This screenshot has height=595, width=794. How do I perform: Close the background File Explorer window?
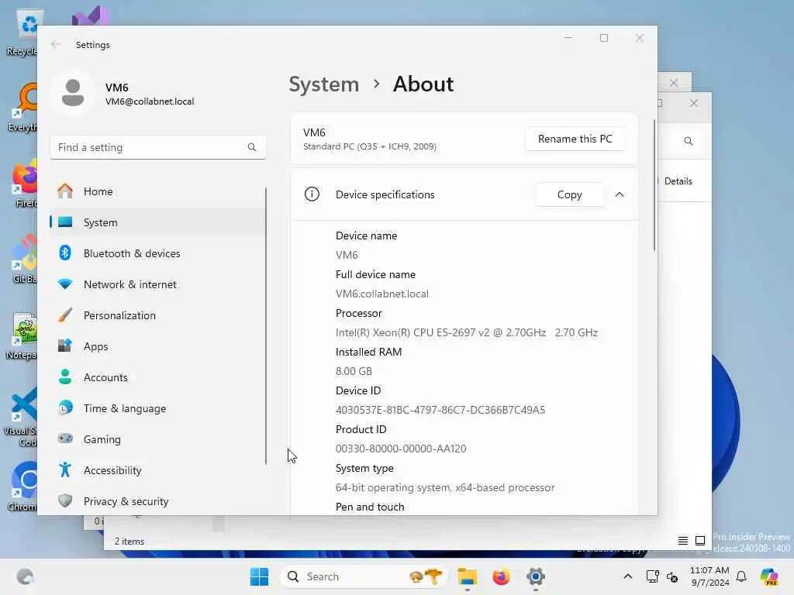[x=694, y=103]
